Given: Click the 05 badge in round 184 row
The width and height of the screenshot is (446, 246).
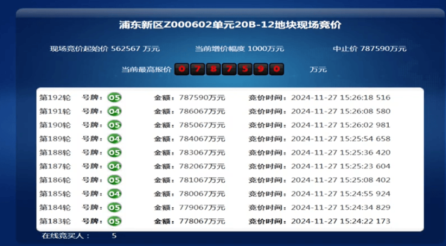Looking at the screenshot, I should tap(115, 207).
